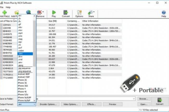Click the Remove toolbar icon
Screen dimensions: 169x112
(40, 13)
